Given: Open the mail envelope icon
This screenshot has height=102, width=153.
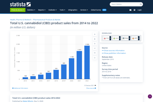Looking at the screenshot, I should 130,10.
